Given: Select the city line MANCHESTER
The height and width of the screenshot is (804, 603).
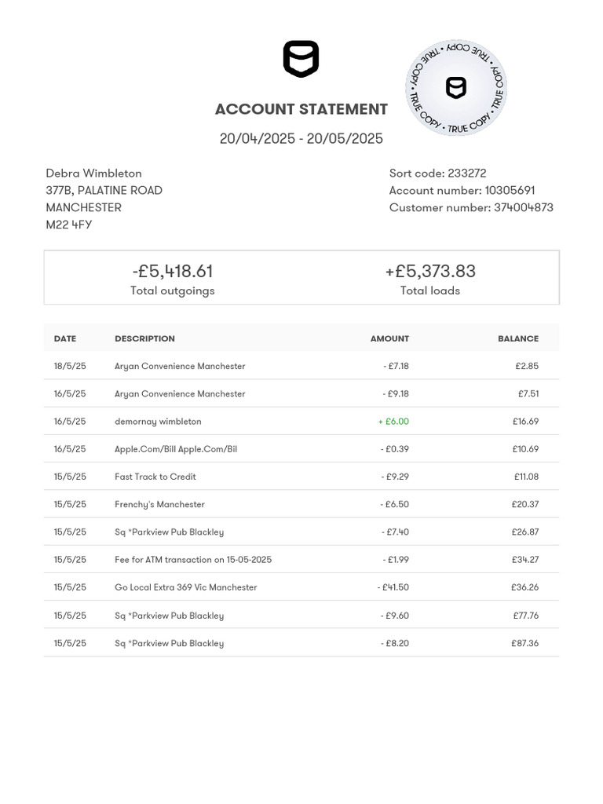Looking at the screenshot, I should (83, 207).
